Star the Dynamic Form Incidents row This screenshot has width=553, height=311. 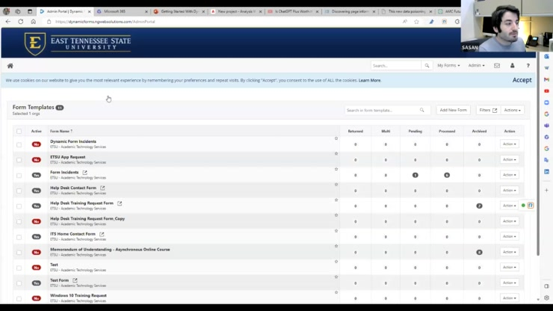[336, 138]
